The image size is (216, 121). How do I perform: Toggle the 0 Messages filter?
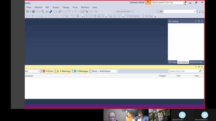coord(81,71)
